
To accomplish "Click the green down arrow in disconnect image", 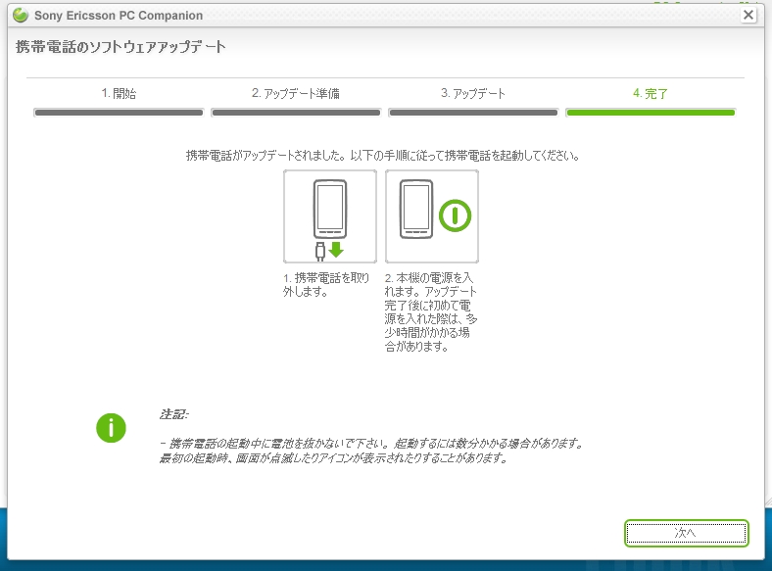I will point(336,249).
